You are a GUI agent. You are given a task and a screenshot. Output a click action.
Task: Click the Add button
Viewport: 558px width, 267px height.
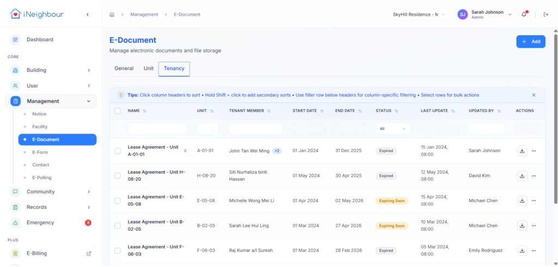530,41
